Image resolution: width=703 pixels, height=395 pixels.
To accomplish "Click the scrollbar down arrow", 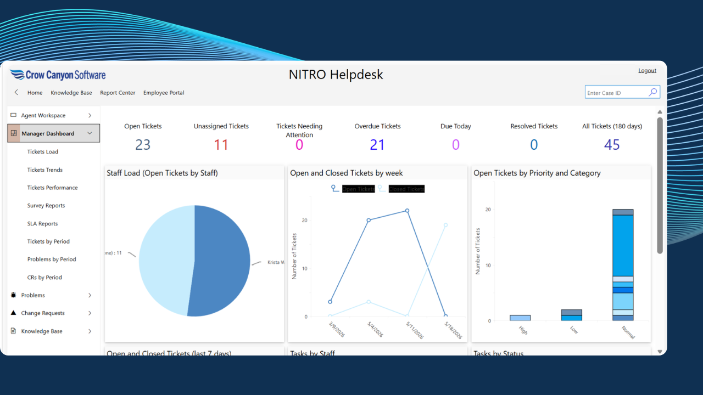I will coord(660,351).
